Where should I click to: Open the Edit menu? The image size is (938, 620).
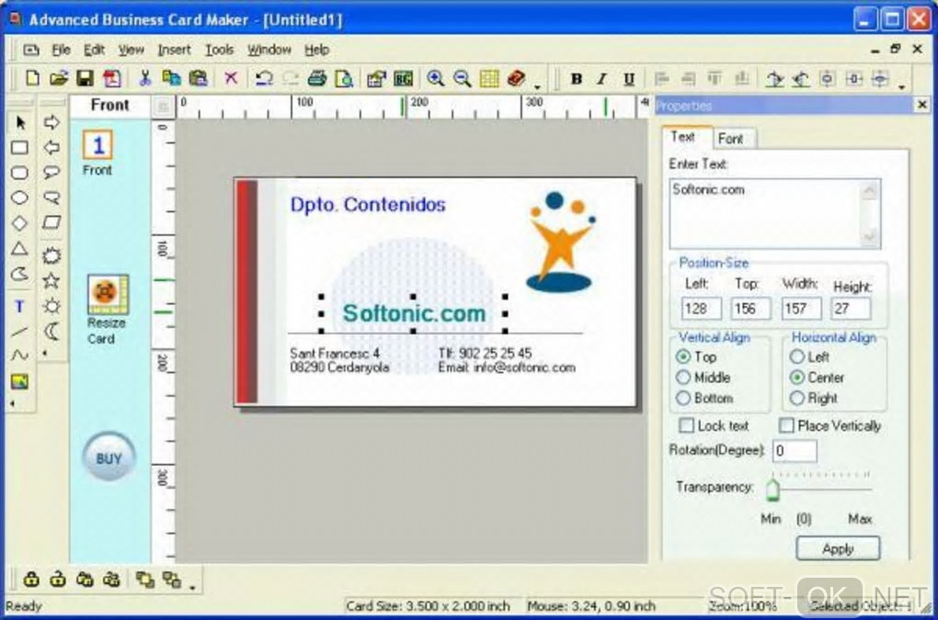click(94, 51)
